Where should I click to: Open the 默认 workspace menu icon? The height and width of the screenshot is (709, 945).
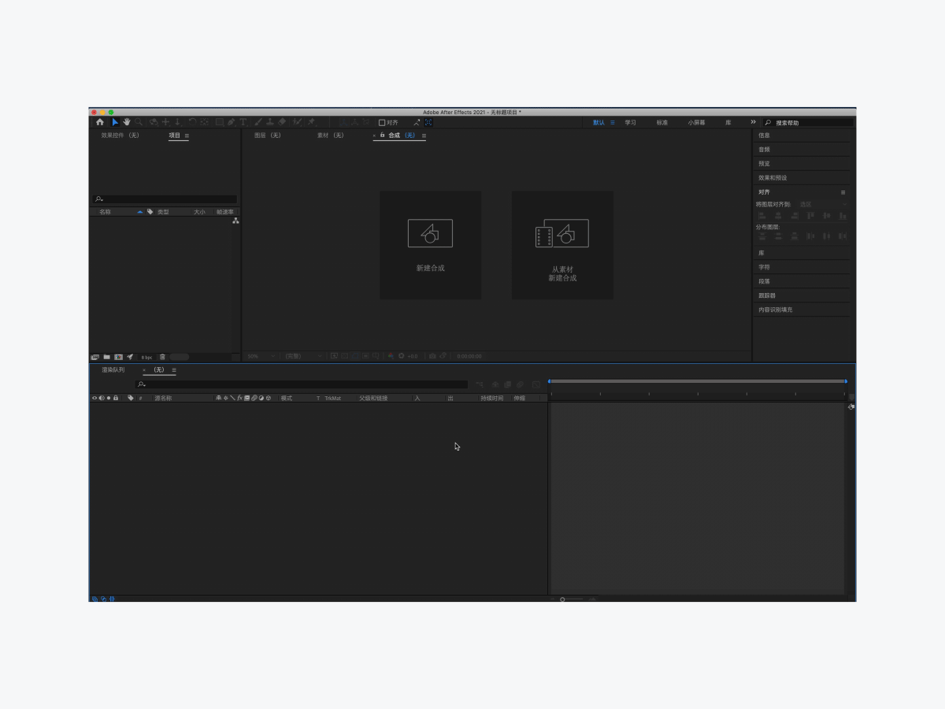[613, 122]
